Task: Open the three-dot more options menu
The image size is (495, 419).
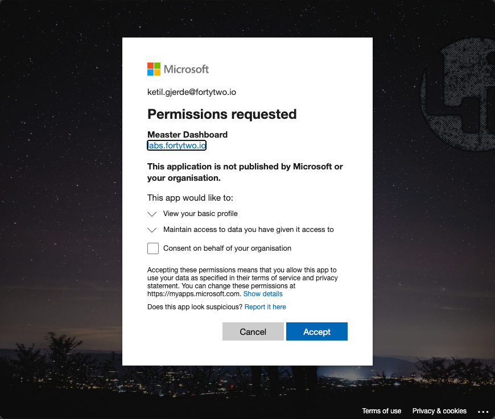Action: 483,411
